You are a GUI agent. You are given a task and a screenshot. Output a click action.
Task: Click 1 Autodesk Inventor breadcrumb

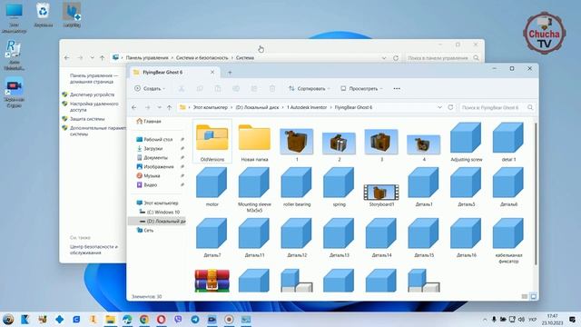(x=307, y=107)
